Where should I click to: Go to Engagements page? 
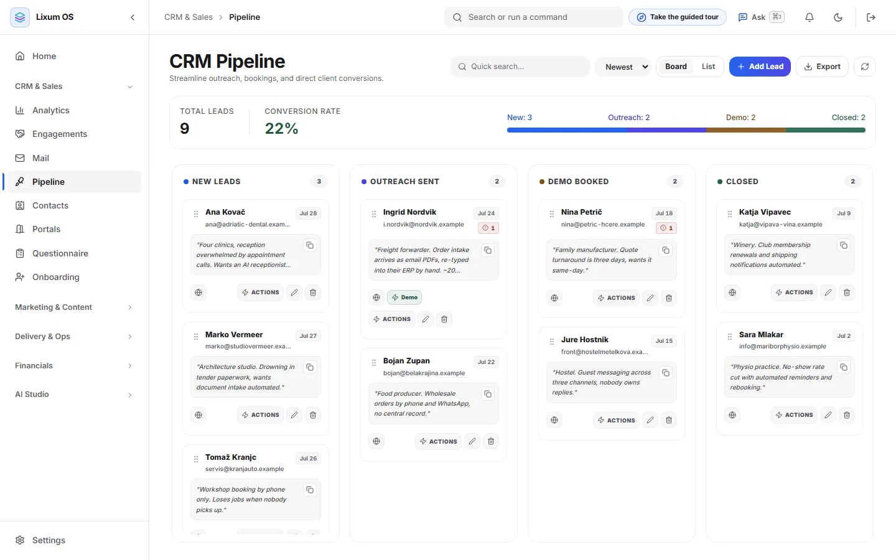75,134
